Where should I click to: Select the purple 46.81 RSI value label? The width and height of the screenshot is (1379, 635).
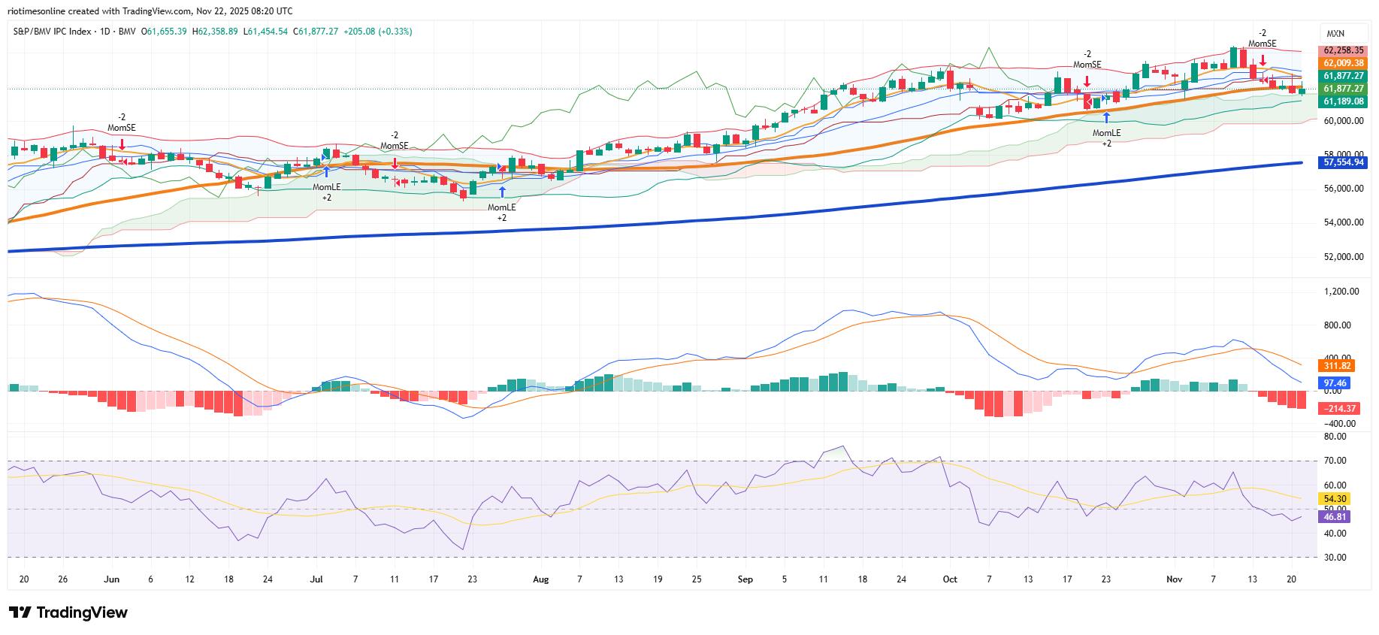pos(1335,516)
